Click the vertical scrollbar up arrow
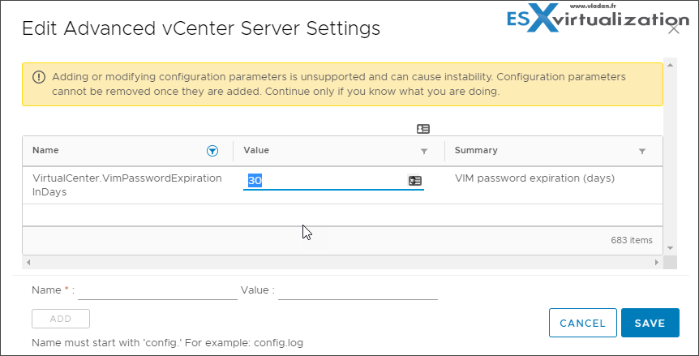Image resolution: width=699 pixels, height=356 pixels. (670, 65)
